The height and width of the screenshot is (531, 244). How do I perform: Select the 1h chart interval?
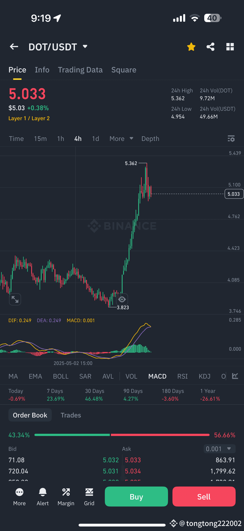coord(61,139)
